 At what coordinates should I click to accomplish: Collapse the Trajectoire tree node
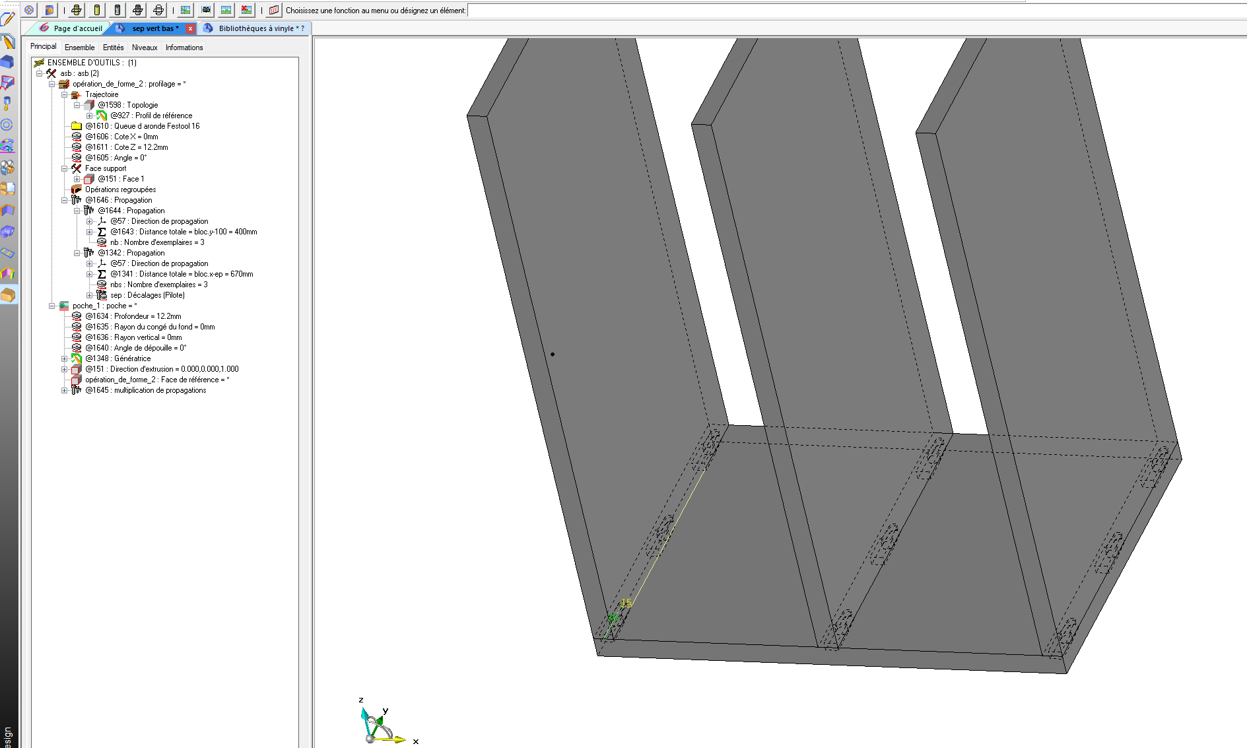pyautogui.click(x=65, y=94)
